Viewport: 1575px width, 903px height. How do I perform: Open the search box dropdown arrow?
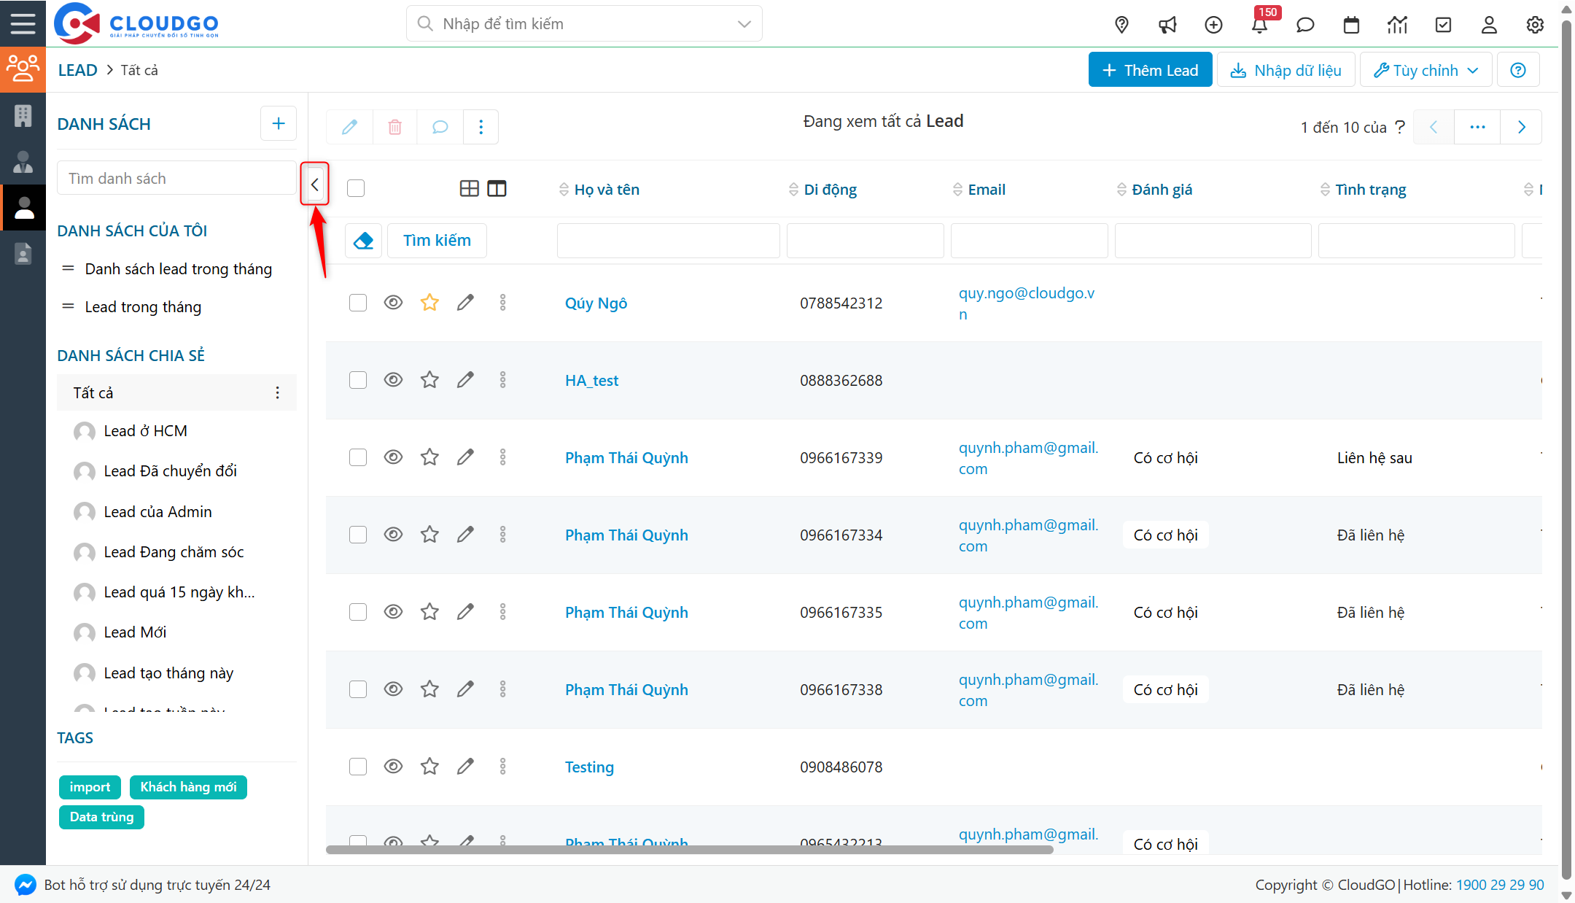click(744, 24)
